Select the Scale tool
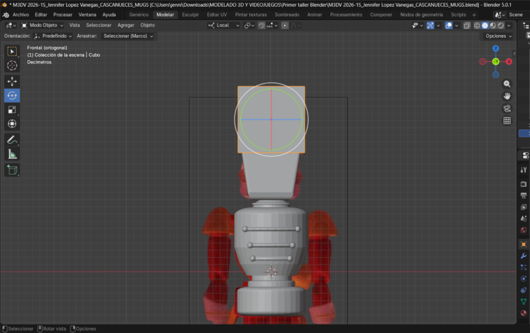The image size is (530, 333). click(x=12, y=110)
